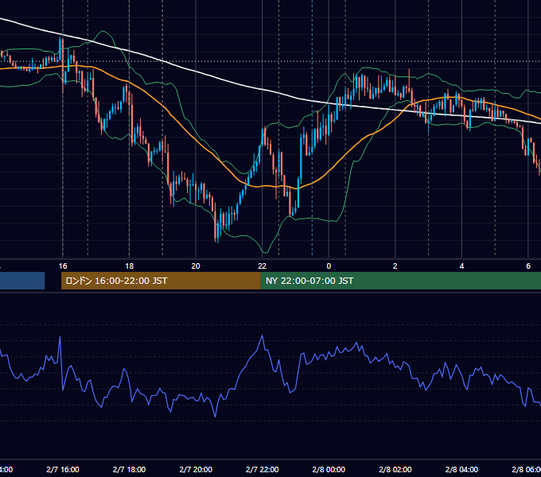Click the '2/7 22:00' date label on lower axis

tap(263, 470)
